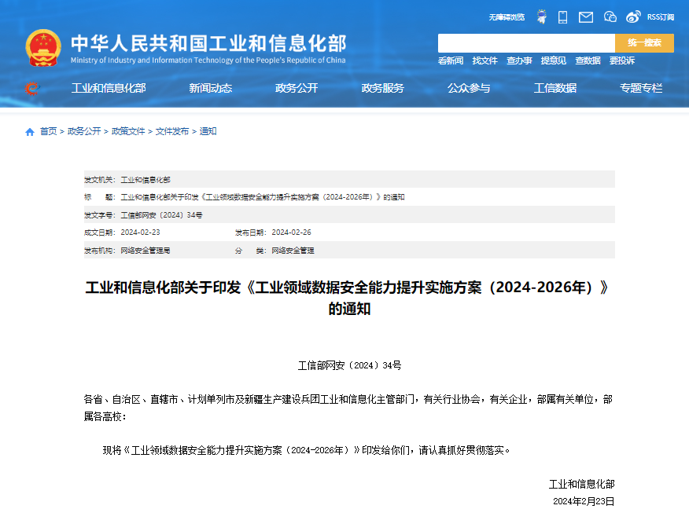Viewport: 689px width, 509px height.
Task: Click the 无障碍浏览 accessibility link
Action: (507, 16)
